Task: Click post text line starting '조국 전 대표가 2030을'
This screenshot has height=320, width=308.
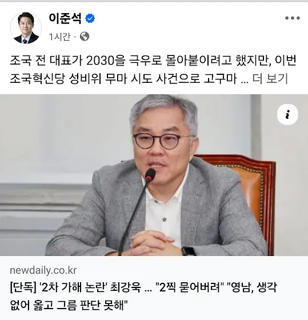Action: (153, 61)
